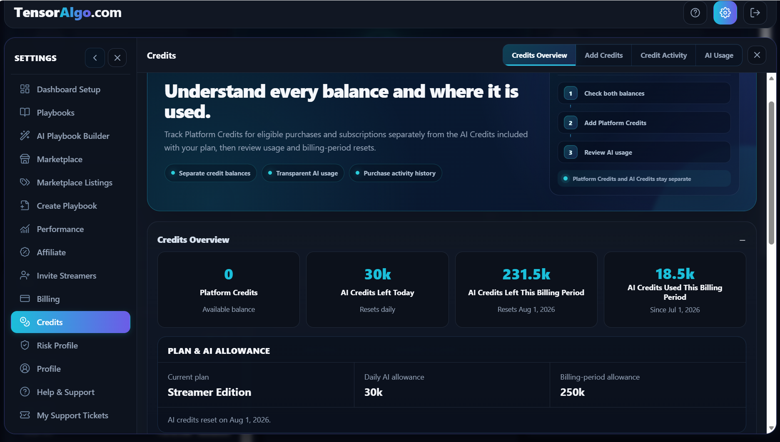Click the Playbooks book icon
The image size is (780, 442).
coord(25,112)
